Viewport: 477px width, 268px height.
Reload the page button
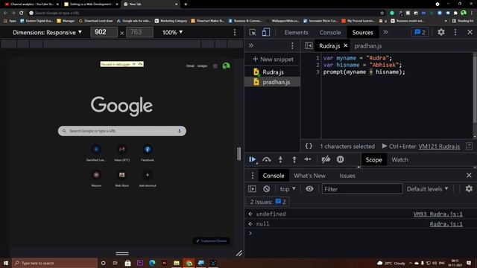click(x=22, y=13)
